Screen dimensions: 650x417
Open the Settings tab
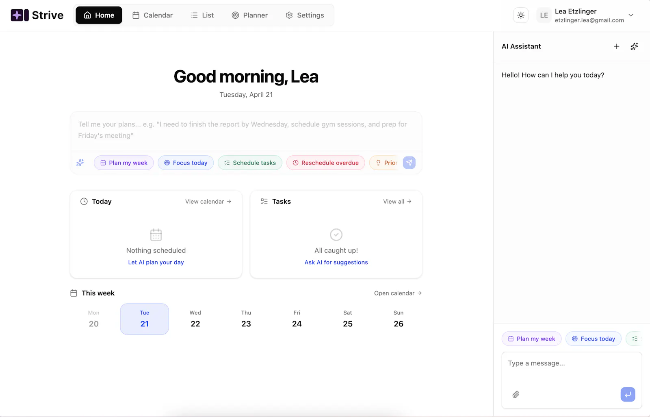(305, 15)
